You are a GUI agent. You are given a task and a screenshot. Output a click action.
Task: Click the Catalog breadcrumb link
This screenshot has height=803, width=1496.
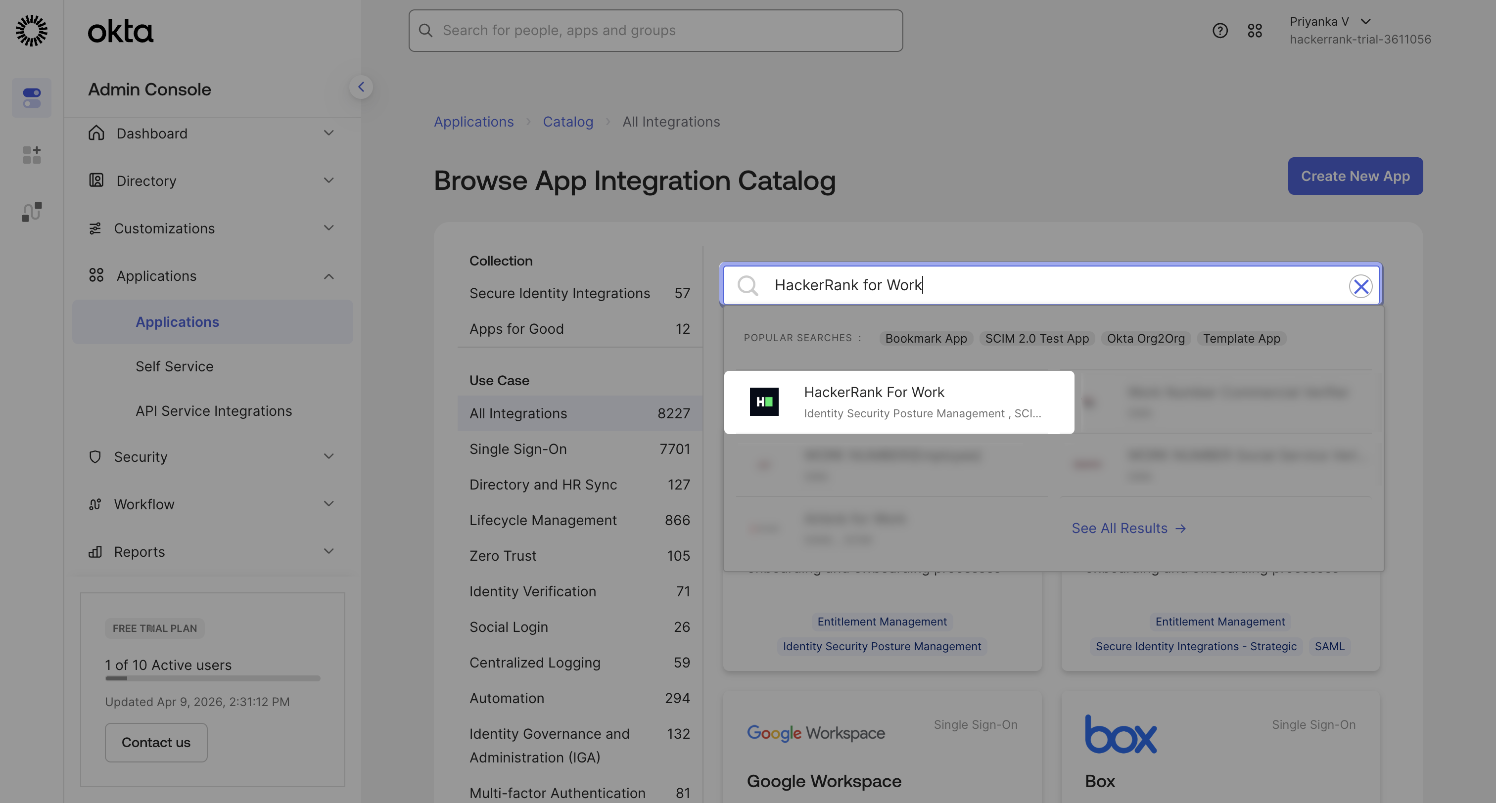click(567, 122)
